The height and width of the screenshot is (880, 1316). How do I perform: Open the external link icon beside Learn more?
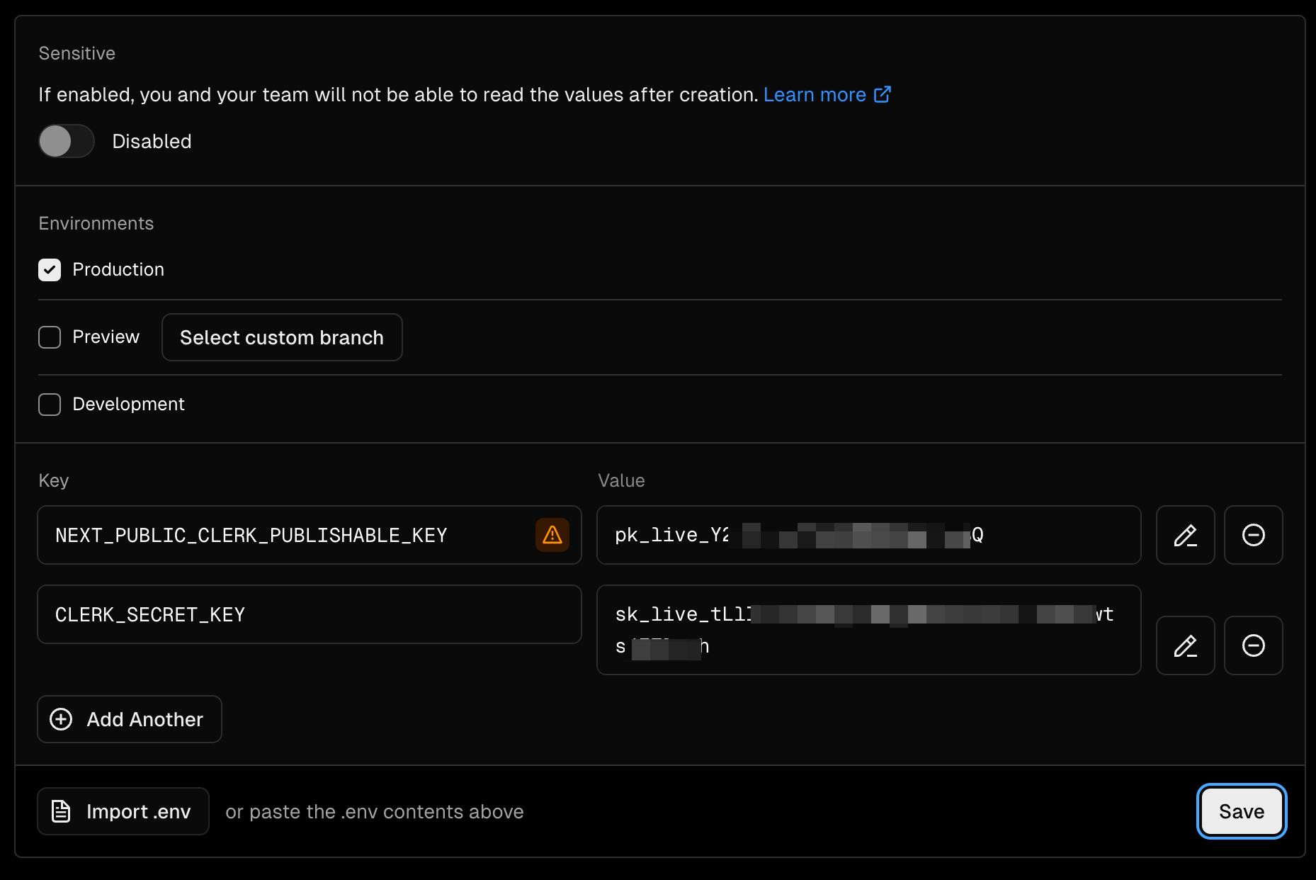[x=883, y=94]
